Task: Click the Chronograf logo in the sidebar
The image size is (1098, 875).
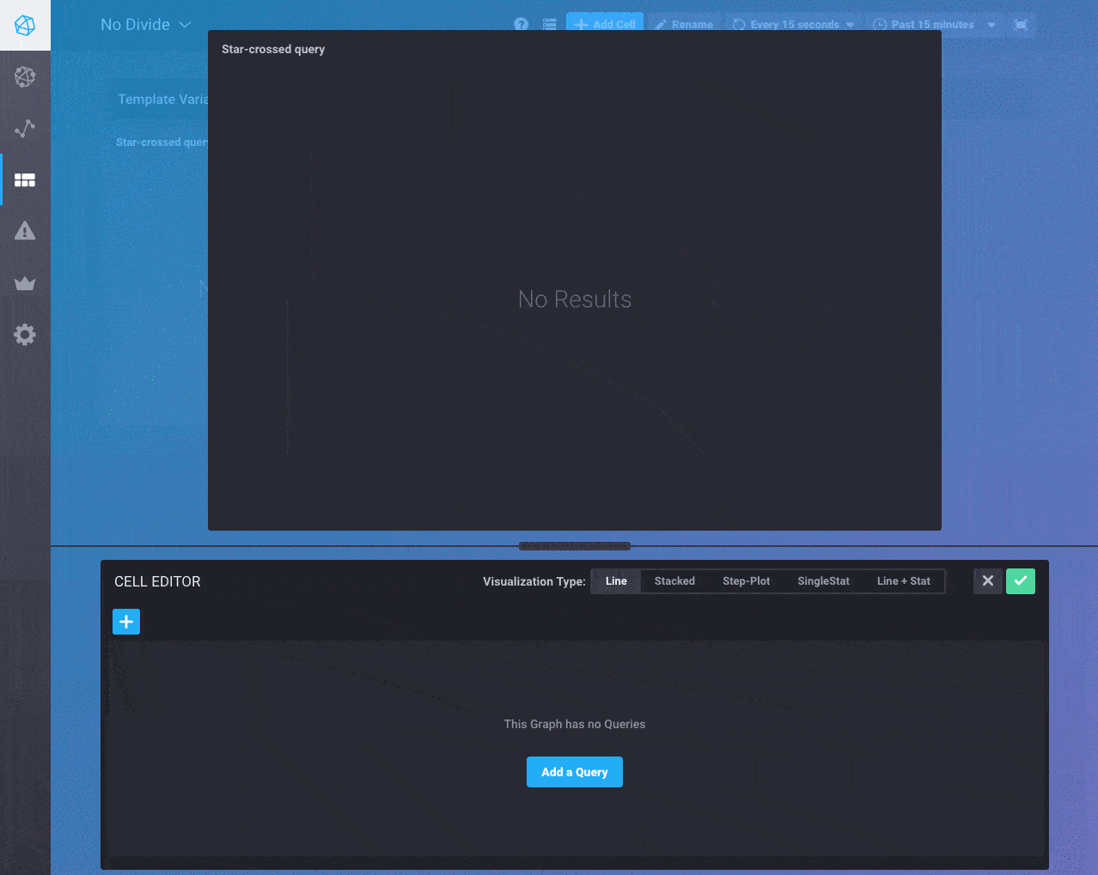Action: coord(25,26)
